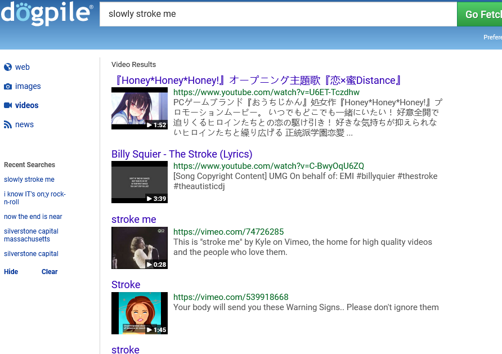Hide the recent searches list
502x354 pixels.
click(11, 272)
